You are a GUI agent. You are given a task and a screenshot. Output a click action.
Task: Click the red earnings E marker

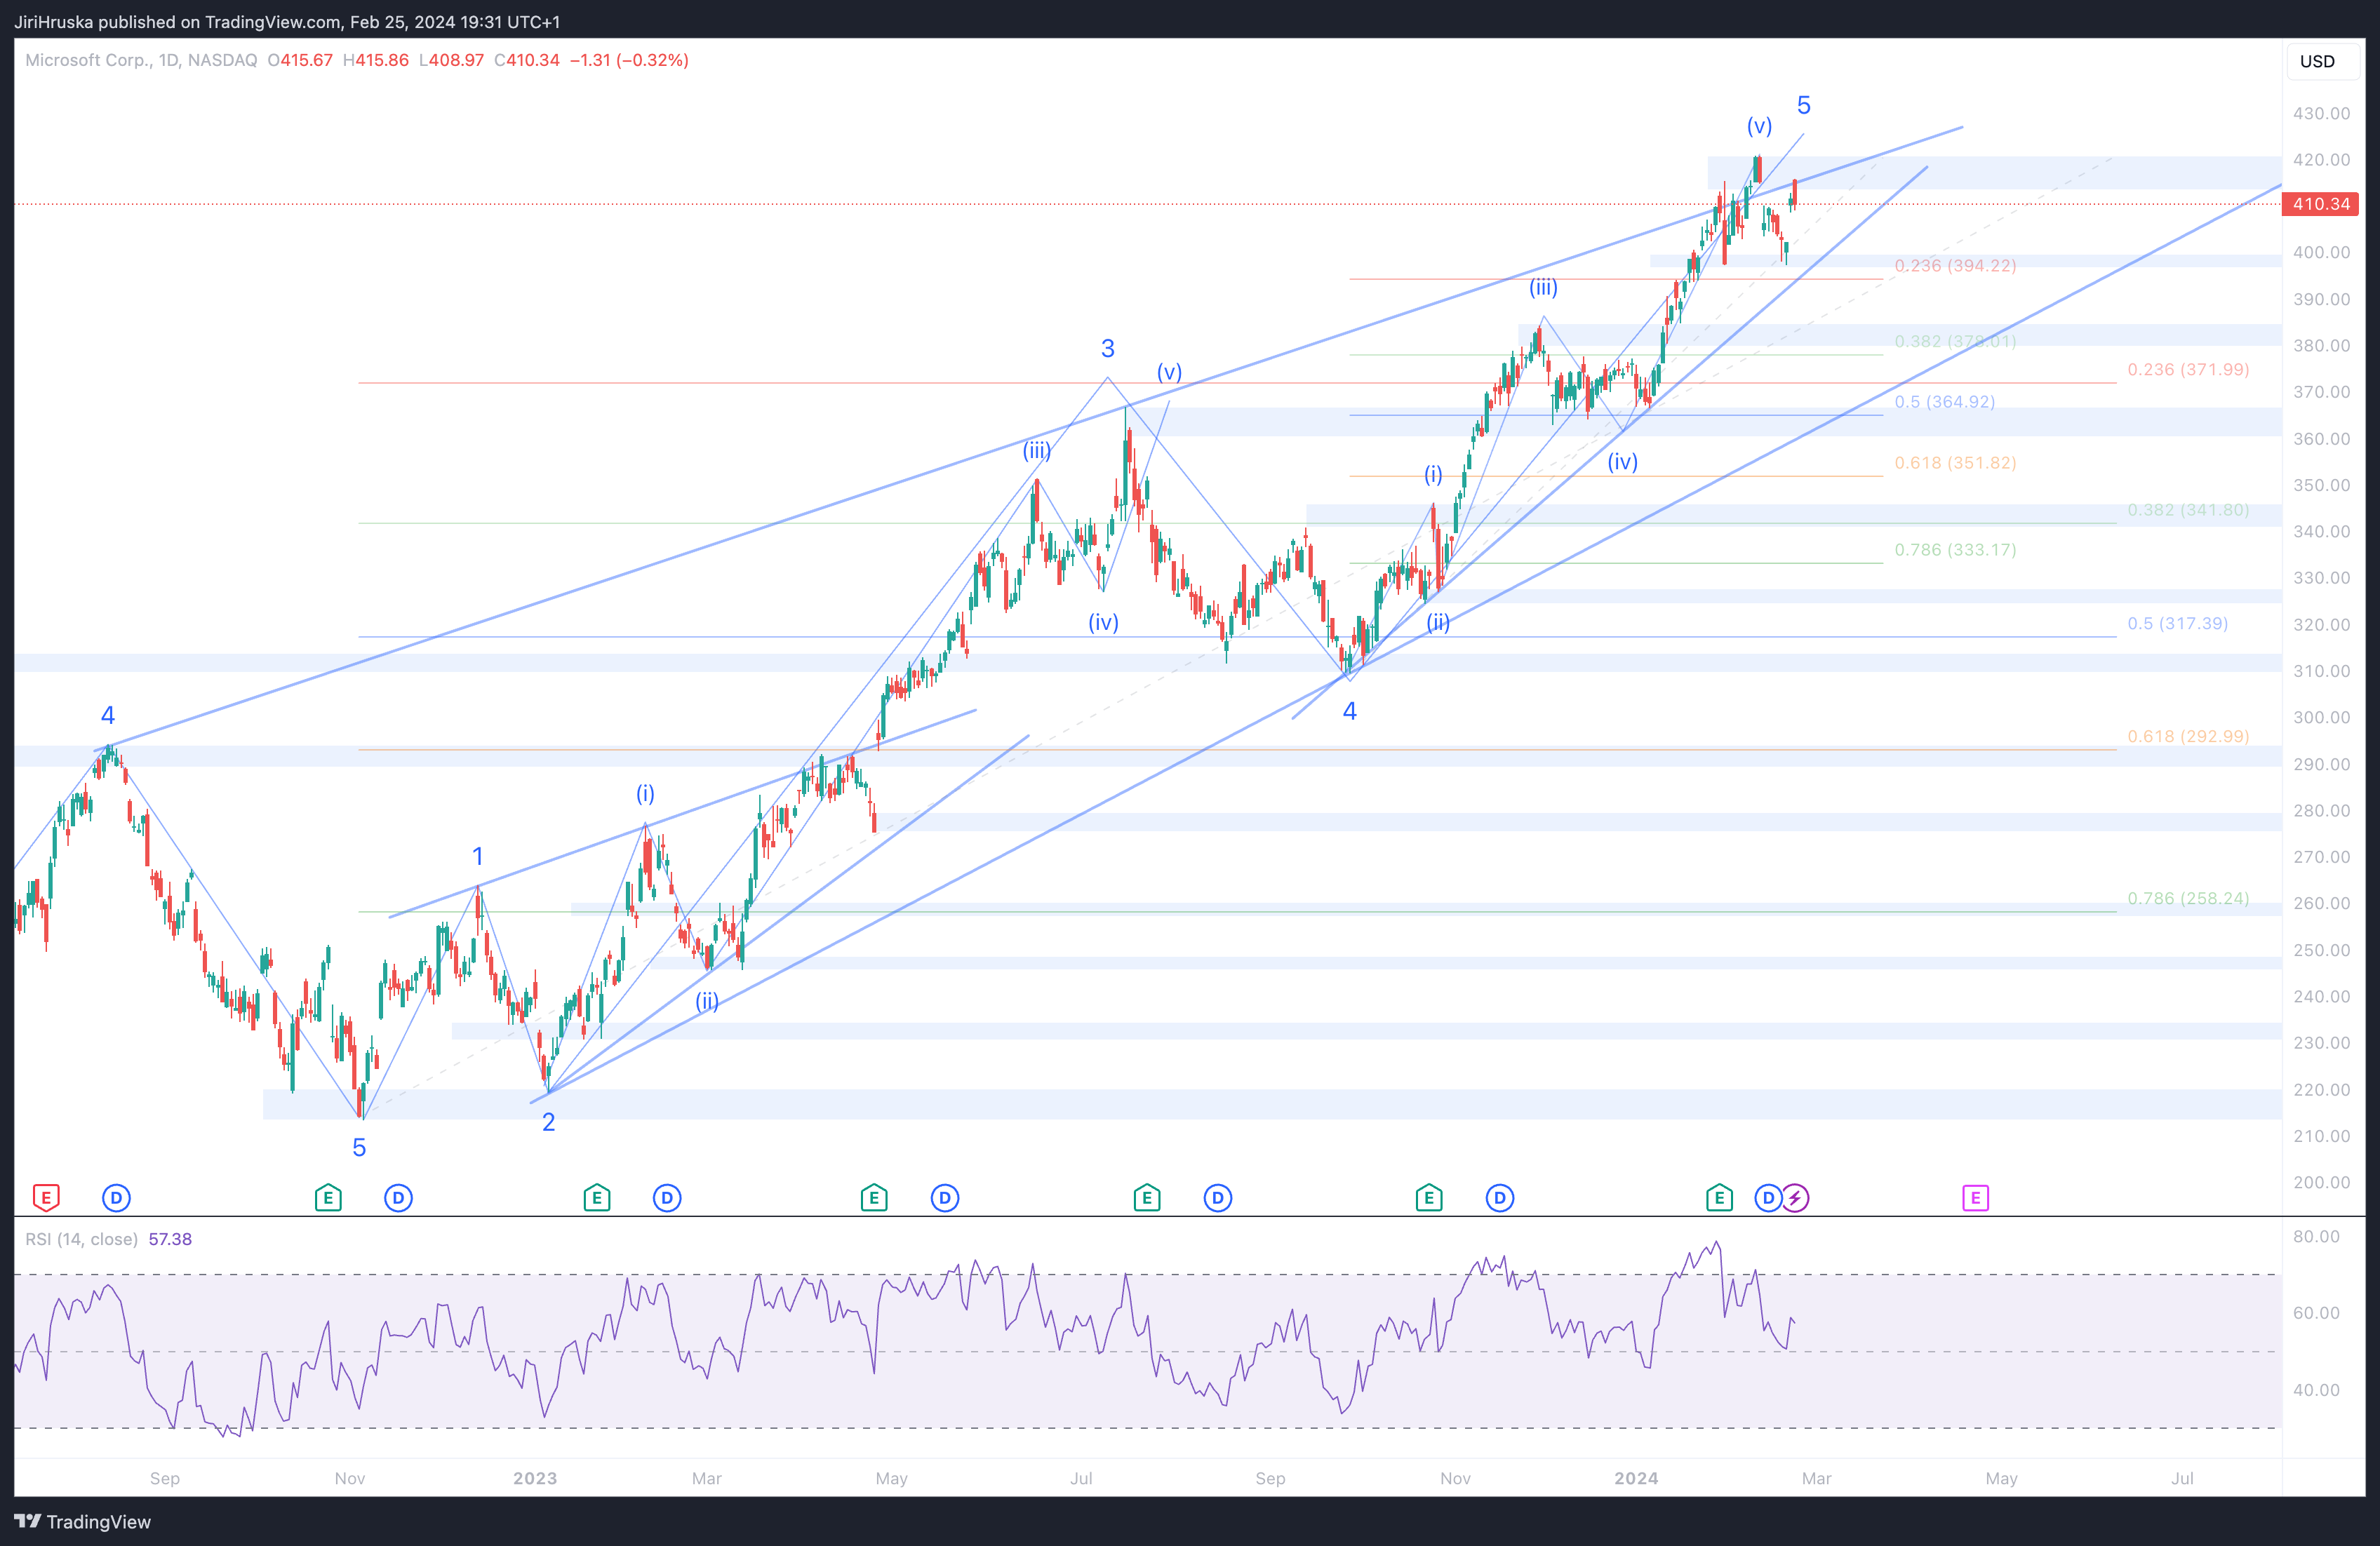46,1197
